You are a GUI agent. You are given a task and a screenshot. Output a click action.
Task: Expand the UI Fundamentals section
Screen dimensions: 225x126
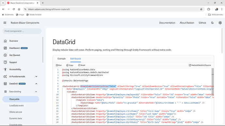(36, 77)
